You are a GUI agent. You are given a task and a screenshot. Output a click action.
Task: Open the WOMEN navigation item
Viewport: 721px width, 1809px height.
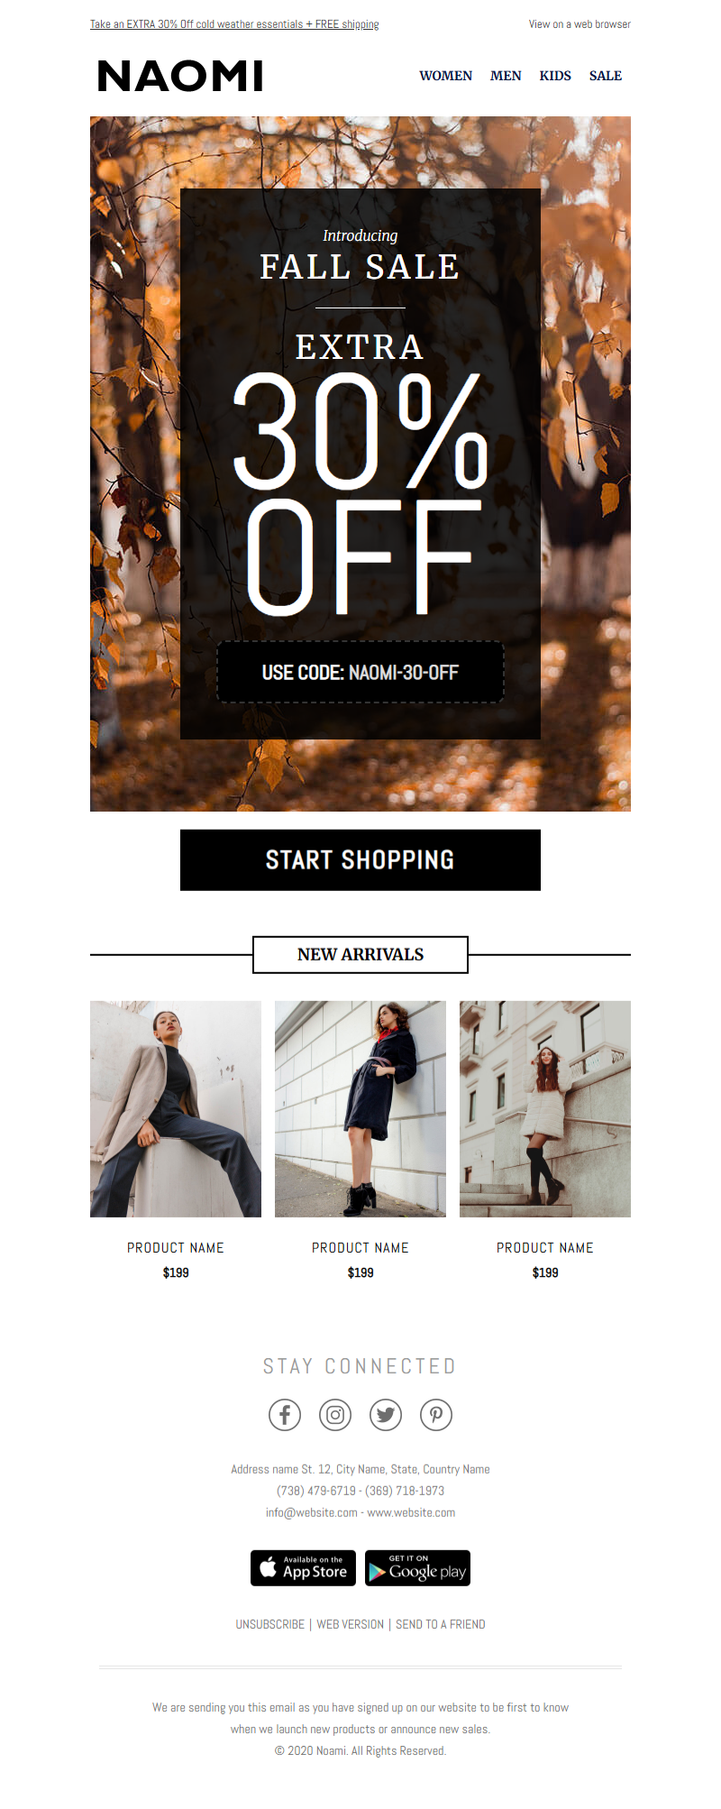(445, 76)
